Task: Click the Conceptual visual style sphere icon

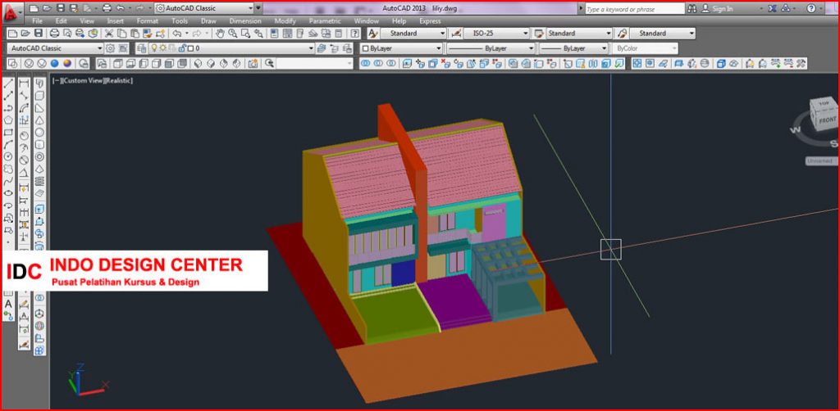Action: 67,64
